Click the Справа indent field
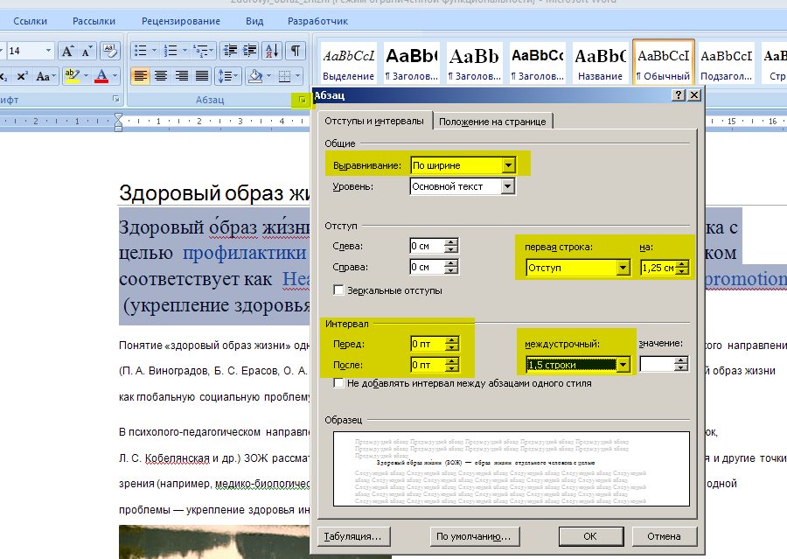This screenshot has width=787, height=559. coord(427,267)
